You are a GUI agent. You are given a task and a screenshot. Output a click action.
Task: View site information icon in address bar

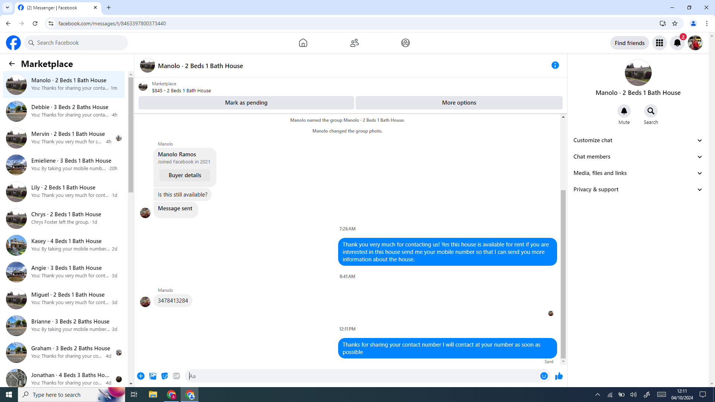point(51,23)
